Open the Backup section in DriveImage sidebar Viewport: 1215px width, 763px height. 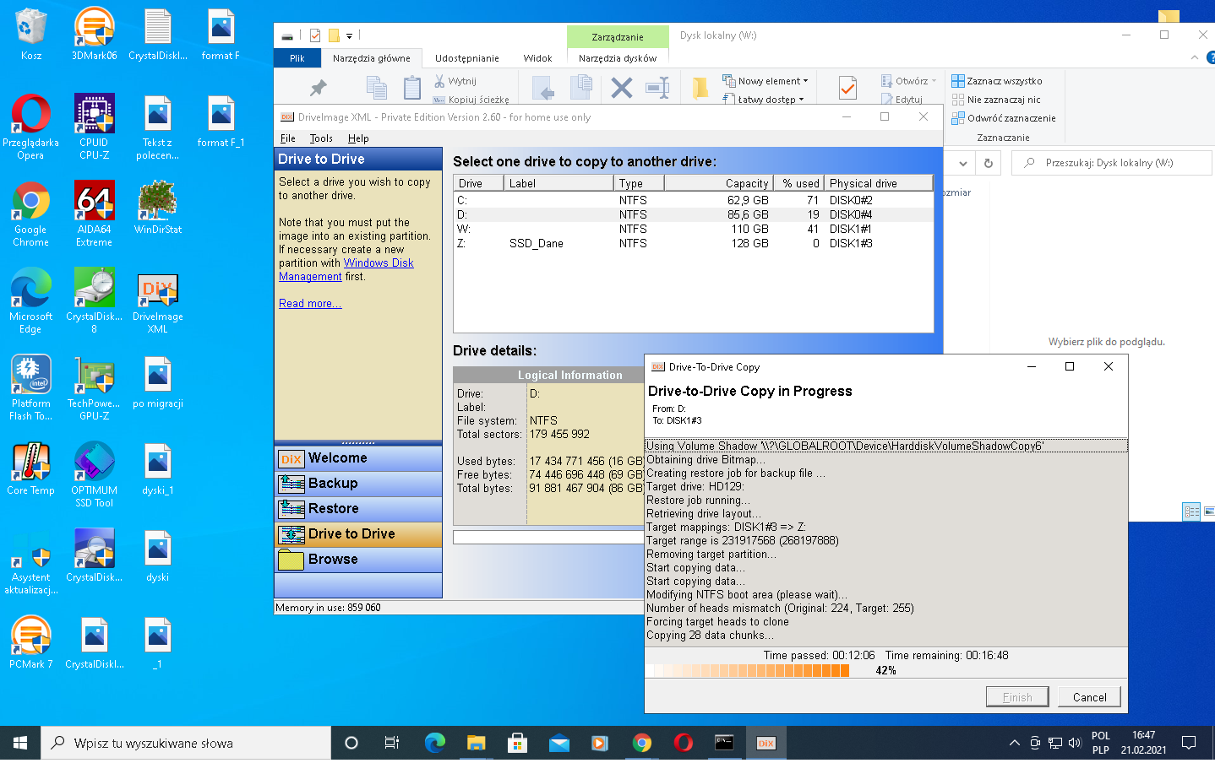[358, 484]
